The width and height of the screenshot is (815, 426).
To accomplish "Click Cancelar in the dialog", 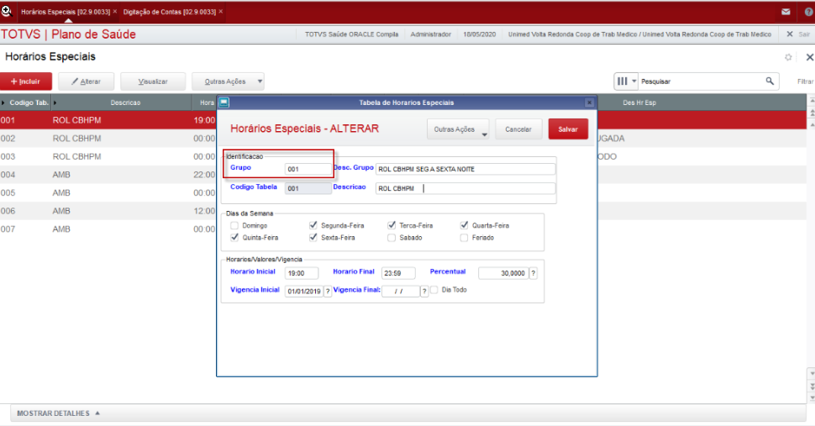I will [x=518, y=129].
